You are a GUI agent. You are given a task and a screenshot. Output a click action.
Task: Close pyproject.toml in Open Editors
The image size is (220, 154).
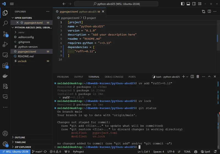(17, 23)
